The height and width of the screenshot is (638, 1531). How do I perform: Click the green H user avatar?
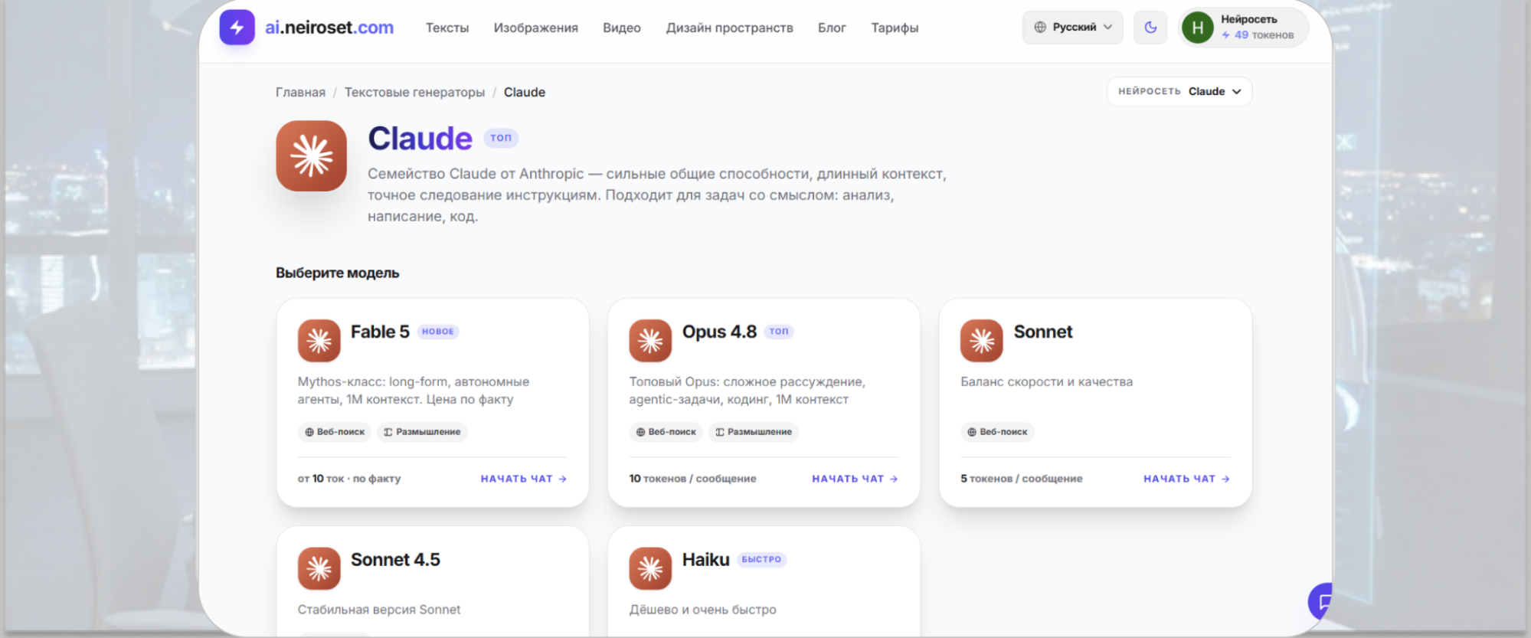[x=1198, y=28]
